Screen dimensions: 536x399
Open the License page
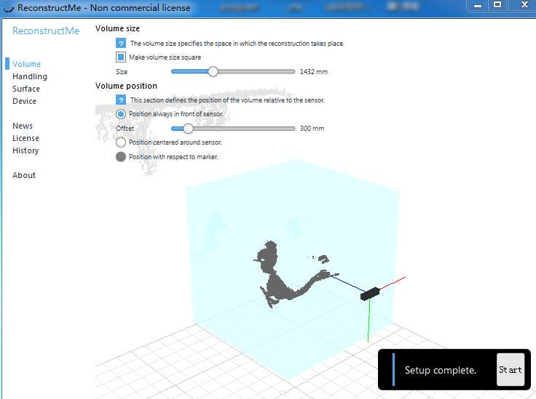click(25, 138)
